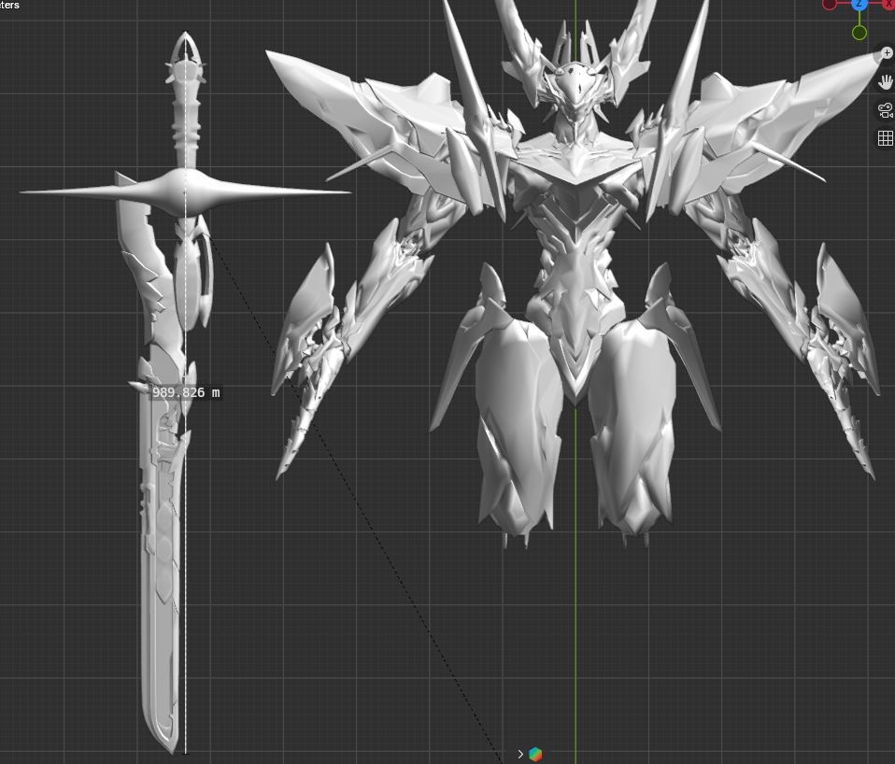This screenshot has height=764, width=895.
Task: Click the 989.826 m measurement label
Action: coord(186,392)
